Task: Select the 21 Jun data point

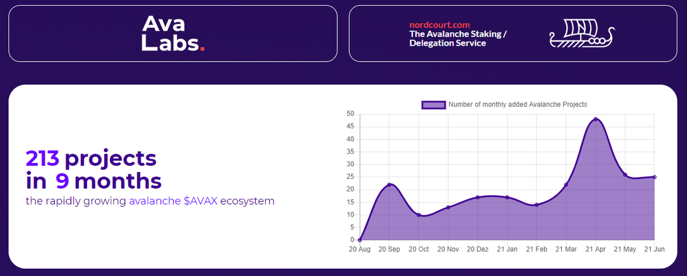Action: click(654, 177)
